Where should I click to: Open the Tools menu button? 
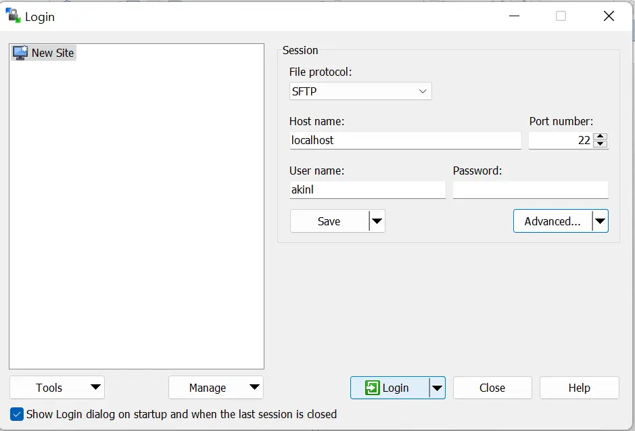57,388
